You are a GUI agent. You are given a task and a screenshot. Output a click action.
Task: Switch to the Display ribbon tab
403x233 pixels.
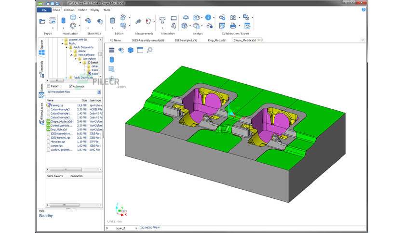coord(95,10)
